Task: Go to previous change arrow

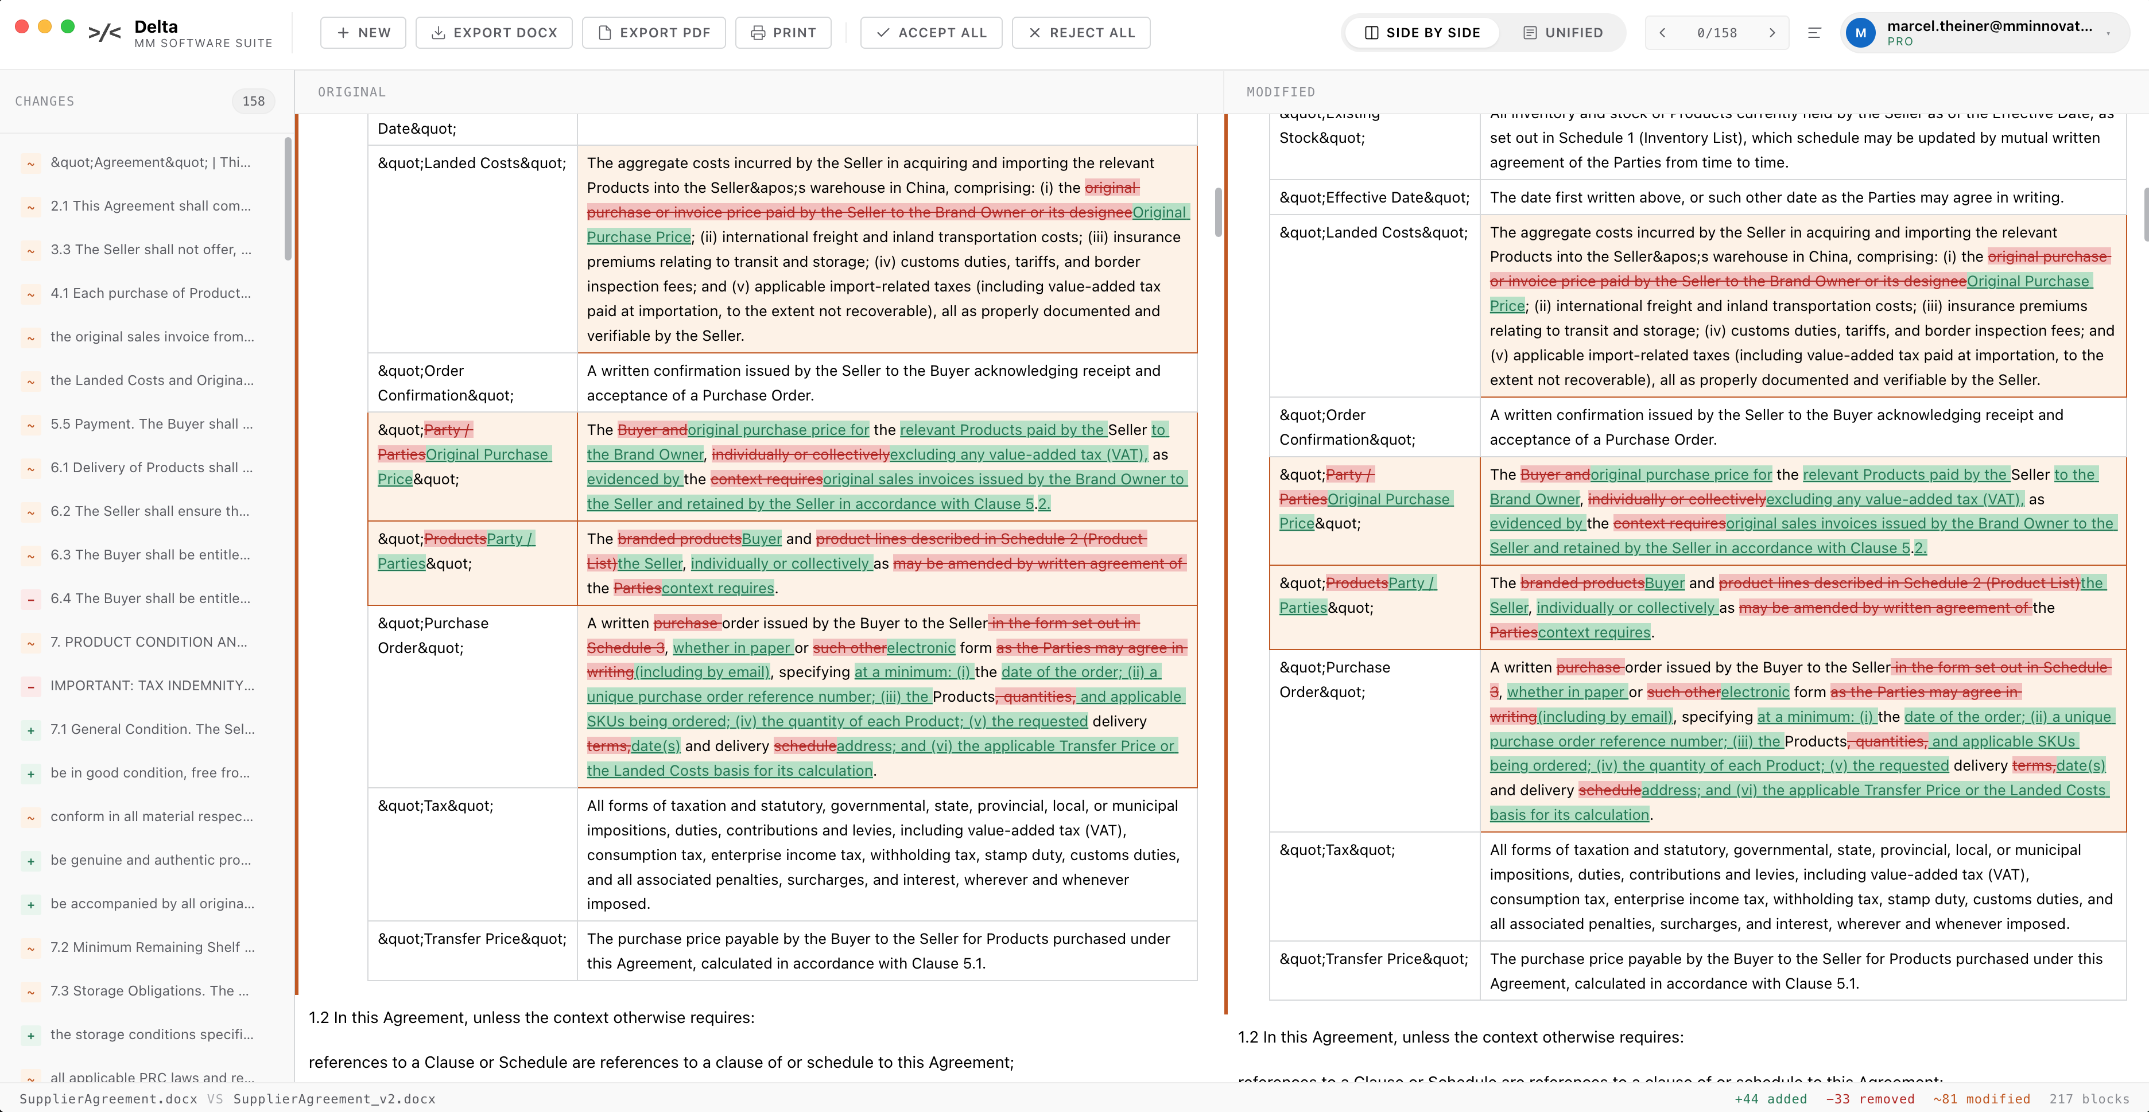Action: tap(1662, 33)
